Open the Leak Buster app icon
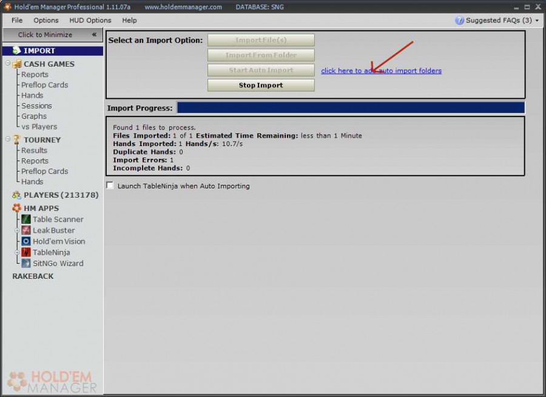 point(25,230)
